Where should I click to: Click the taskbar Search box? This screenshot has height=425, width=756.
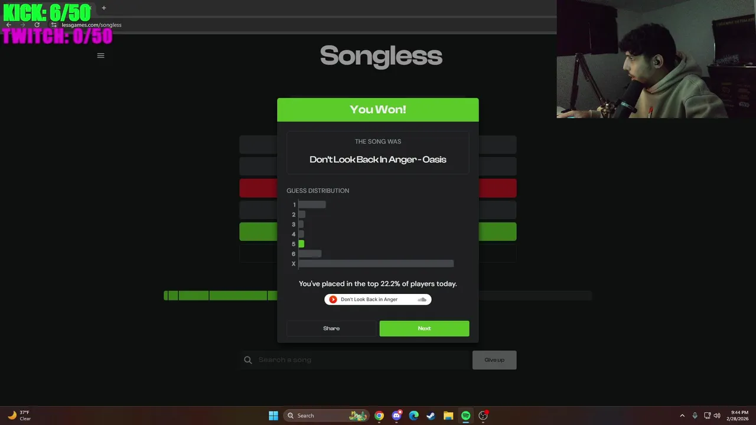point(327,416)
